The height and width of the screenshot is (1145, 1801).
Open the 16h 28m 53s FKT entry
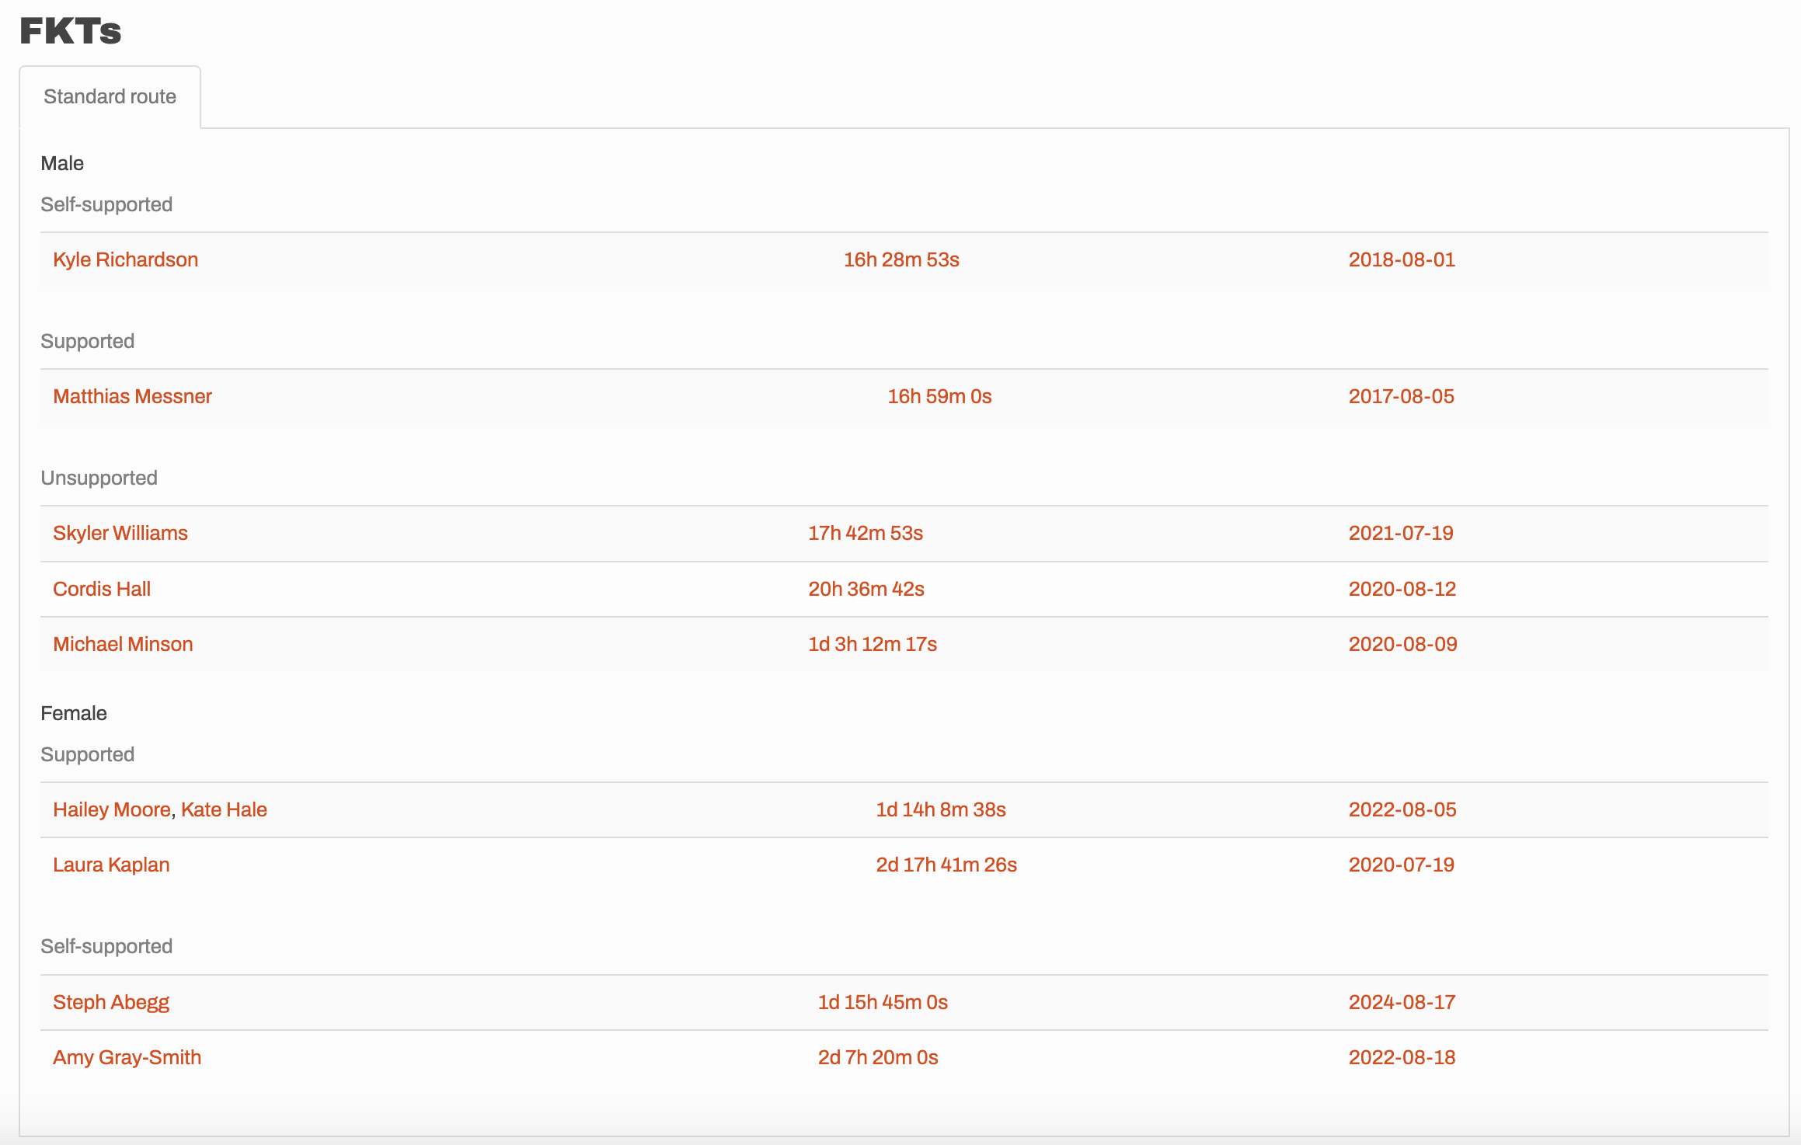[901, 259]
